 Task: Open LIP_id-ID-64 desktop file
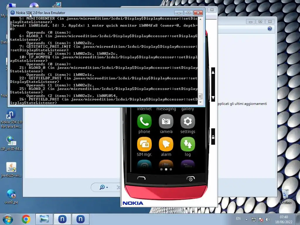(x=11, y=143)
